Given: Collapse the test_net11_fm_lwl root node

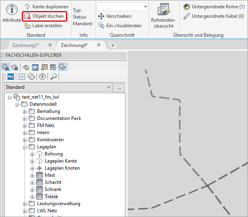Looking at the screenshot, I should coord(9,97).
